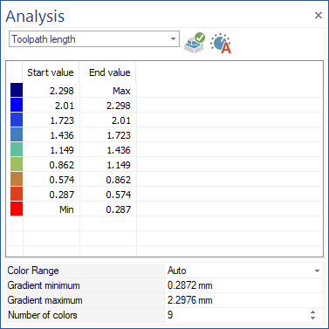The width and height of the screenshot is (329, 329).
Task: Click the Gradient maximum field 2.2976 mm
Action: click(x=243, y=300)
